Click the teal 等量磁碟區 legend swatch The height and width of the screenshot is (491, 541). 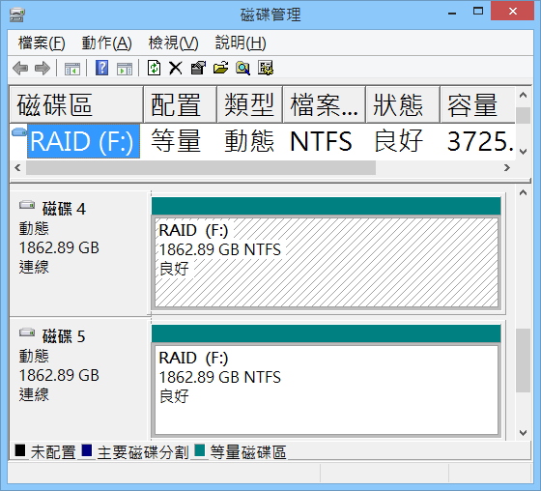tap(199, 450)
